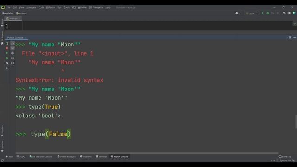Click the console vertical scrollbar thumb
Screen dimensions: 297x167
tap(296, 122)
